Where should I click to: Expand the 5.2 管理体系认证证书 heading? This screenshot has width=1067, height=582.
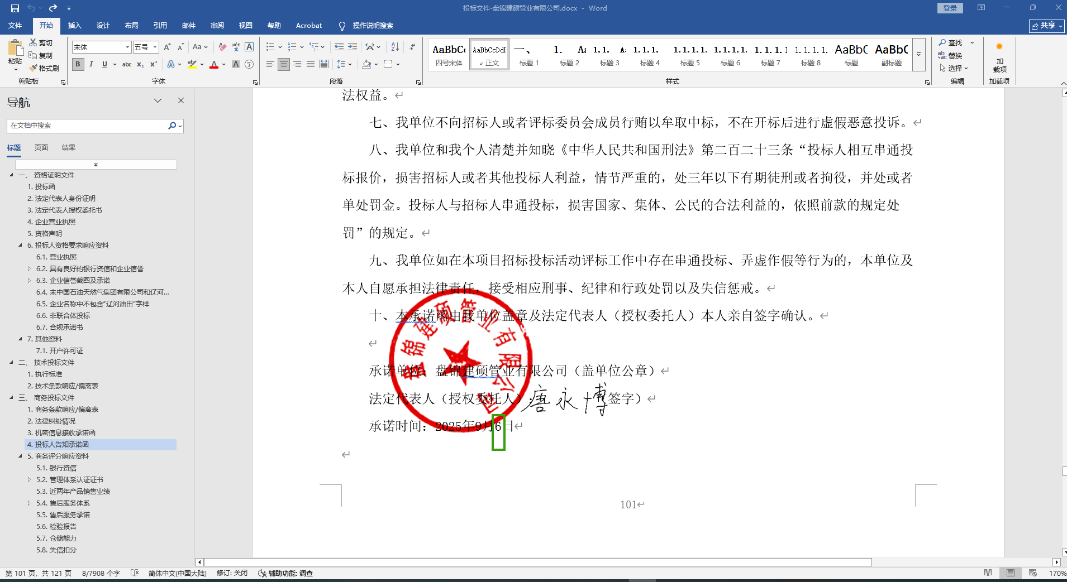(29, 479)
